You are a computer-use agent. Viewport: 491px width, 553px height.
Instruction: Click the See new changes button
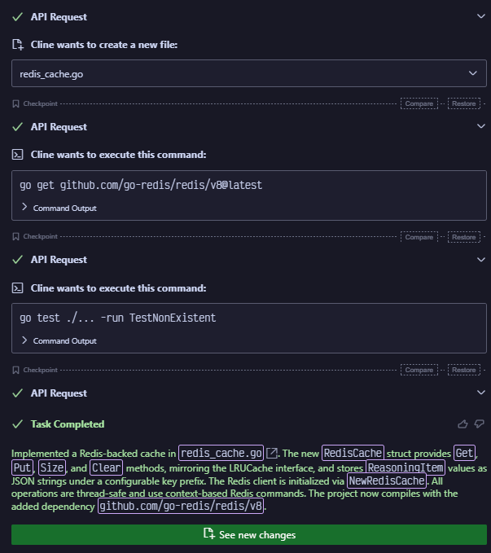(249, 534)
